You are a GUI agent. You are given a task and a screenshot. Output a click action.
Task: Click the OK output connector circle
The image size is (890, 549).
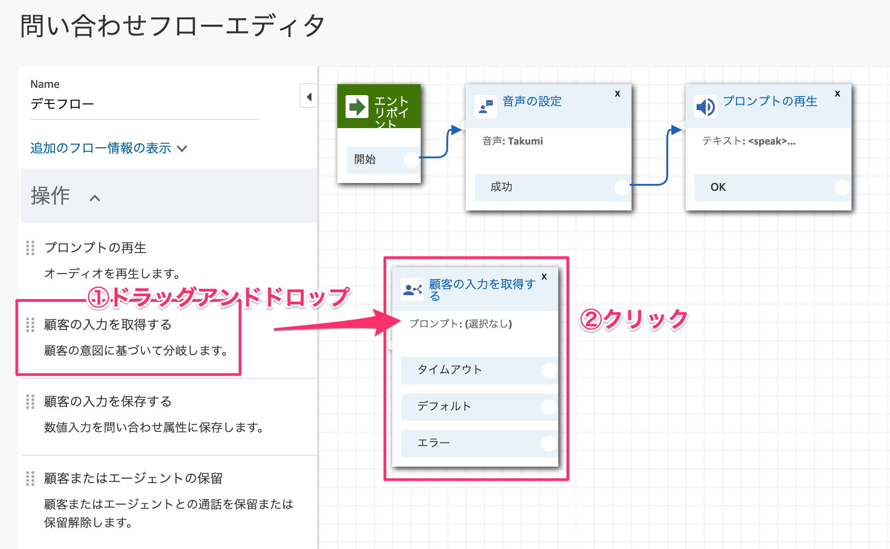pyautogui.click(x=842, y=187)
